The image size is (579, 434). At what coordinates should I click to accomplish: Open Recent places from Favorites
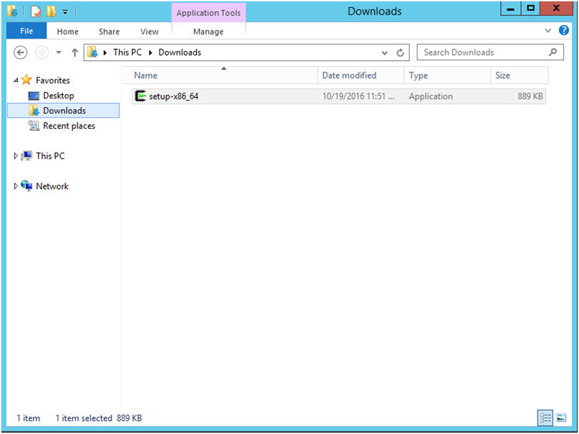point(69,126)
